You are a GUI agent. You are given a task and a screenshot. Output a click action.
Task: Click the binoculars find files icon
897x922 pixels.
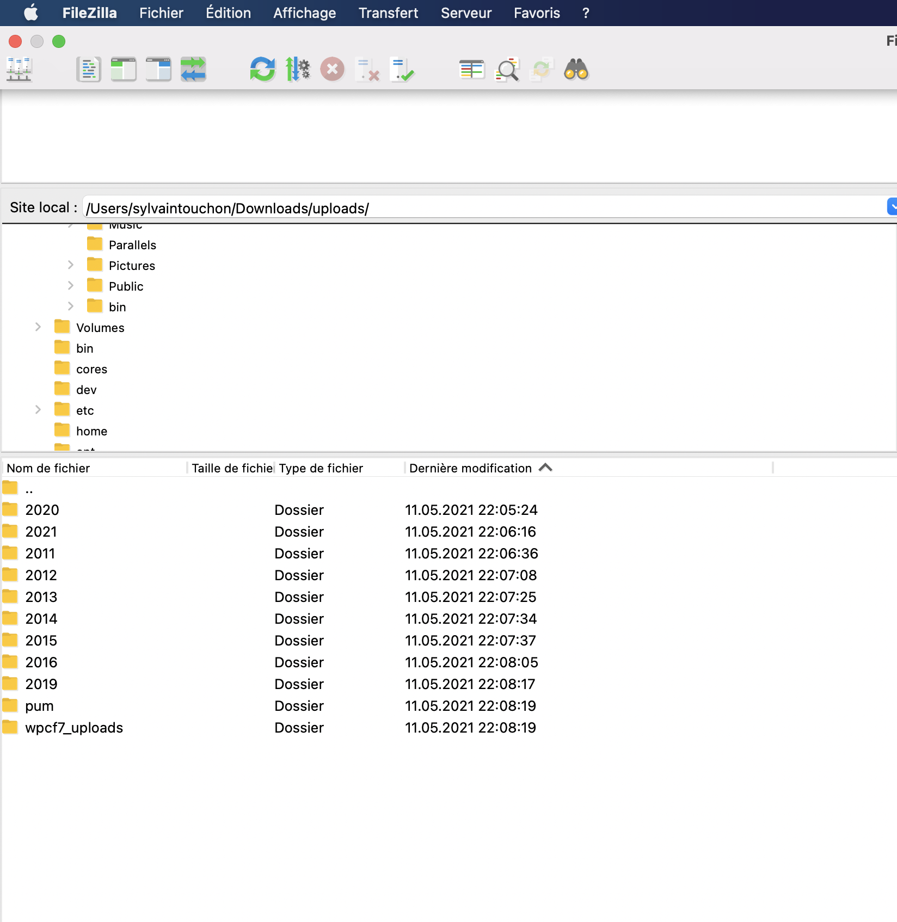click(x=576, y=70)
